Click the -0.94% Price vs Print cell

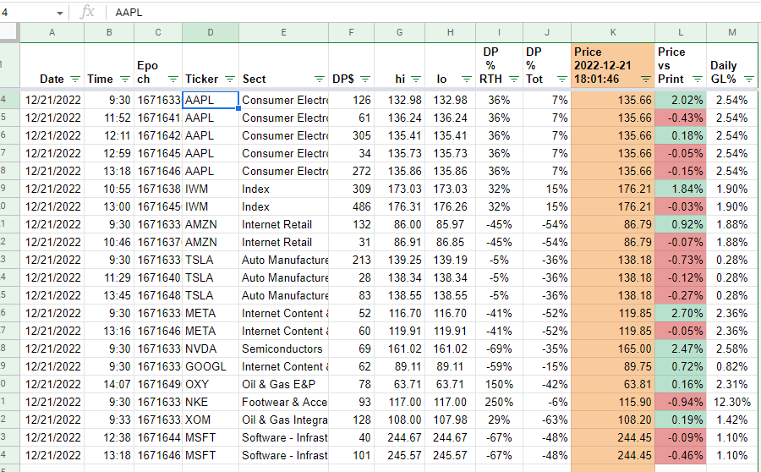(x=681, y=402)
